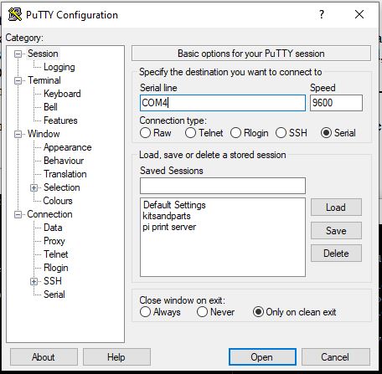Expand the Selection tree node

(34, 187)
